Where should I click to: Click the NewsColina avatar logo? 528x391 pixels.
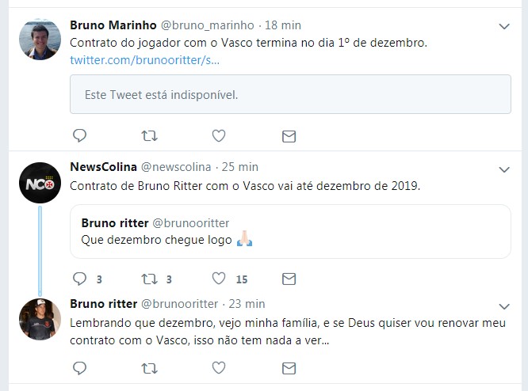40,183
